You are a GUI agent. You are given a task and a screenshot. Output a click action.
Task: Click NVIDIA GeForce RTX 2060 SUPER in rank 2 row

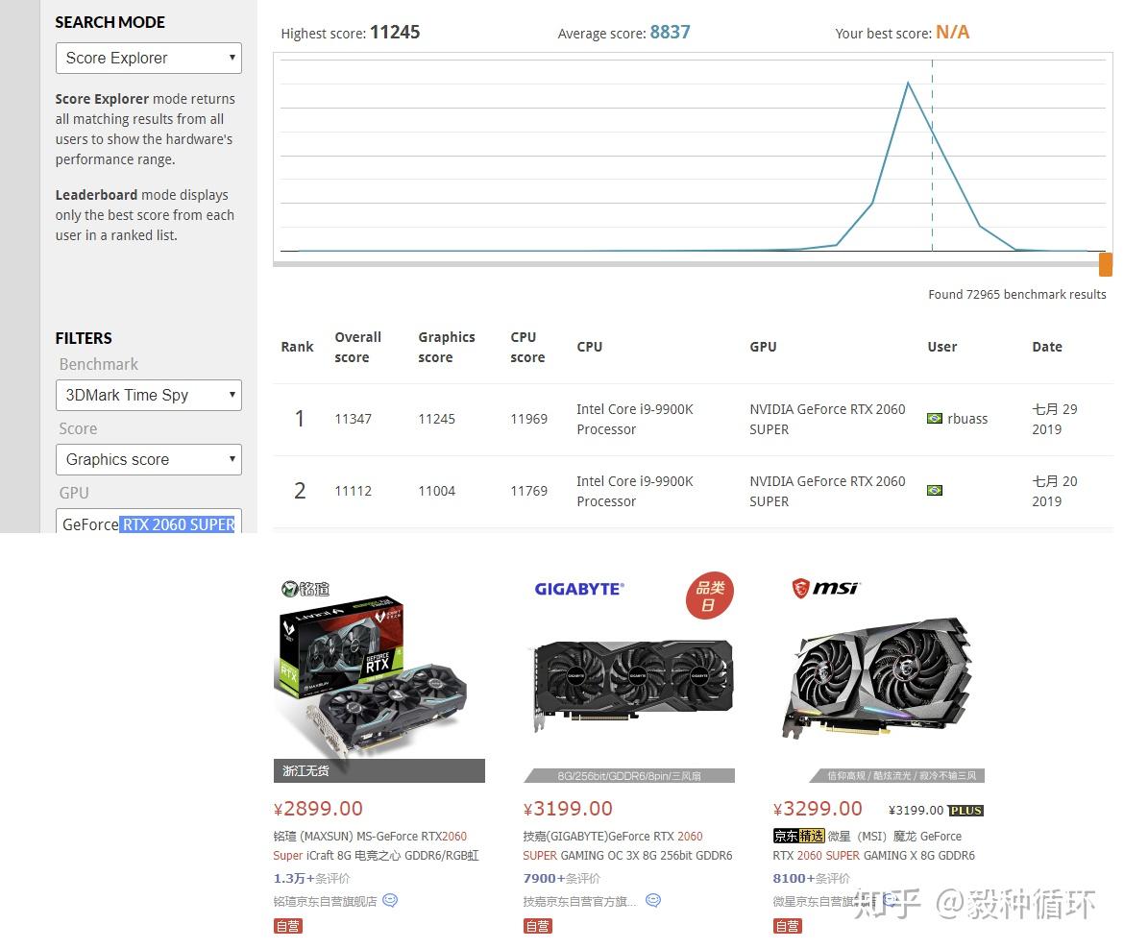click(827, 491)
